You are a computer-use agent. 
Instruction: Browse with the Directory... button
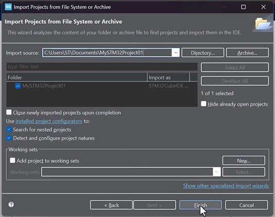click(x=203, y=53)
